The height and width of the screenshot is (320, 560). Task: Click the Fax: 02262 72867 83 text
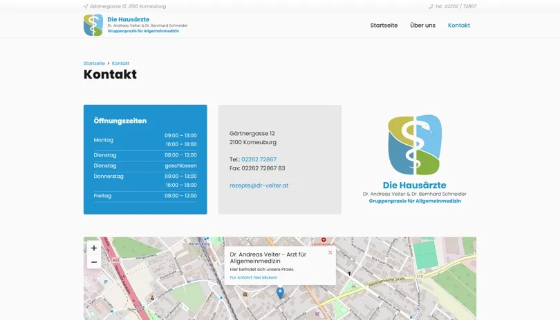pyautogui.click(x=257, y=168)
